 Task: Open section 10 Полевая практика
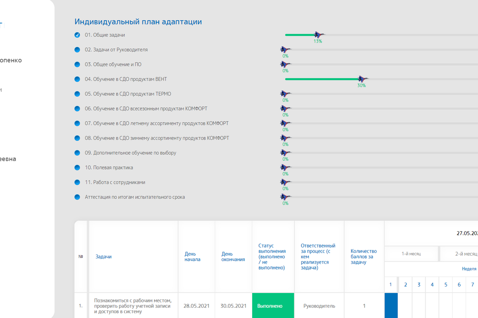pyautogui.click(x=109, y=167)
